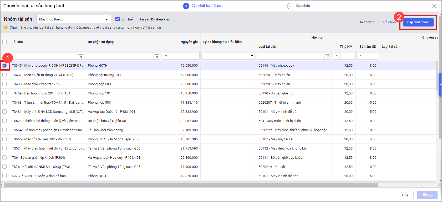Go to step 2 Xác nhận
This screenshot has width=442, height=202.
pyautogui.click(x=290, y=6)
